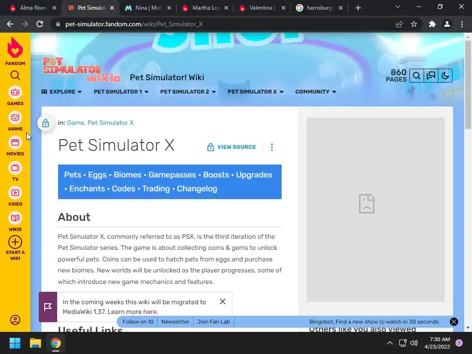Open the Codes link

[124, 189]
